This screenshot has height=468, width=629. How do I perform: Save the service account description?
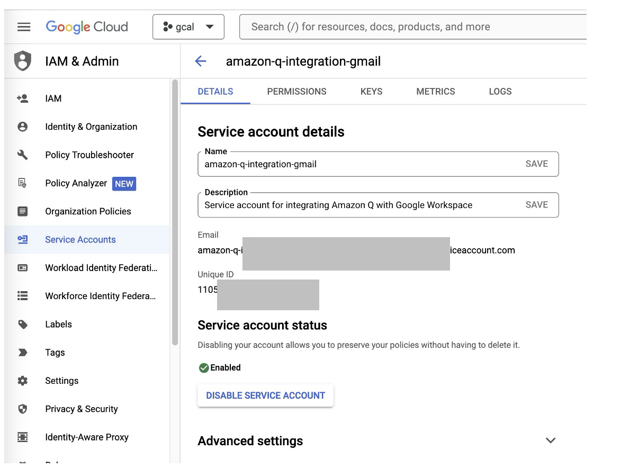coord(536,205)
